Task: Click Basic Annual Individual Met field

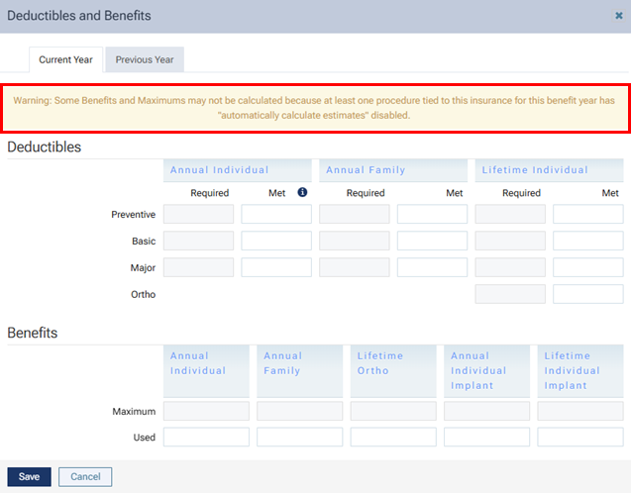Action: pyautogui.click(x=276, y=241)
